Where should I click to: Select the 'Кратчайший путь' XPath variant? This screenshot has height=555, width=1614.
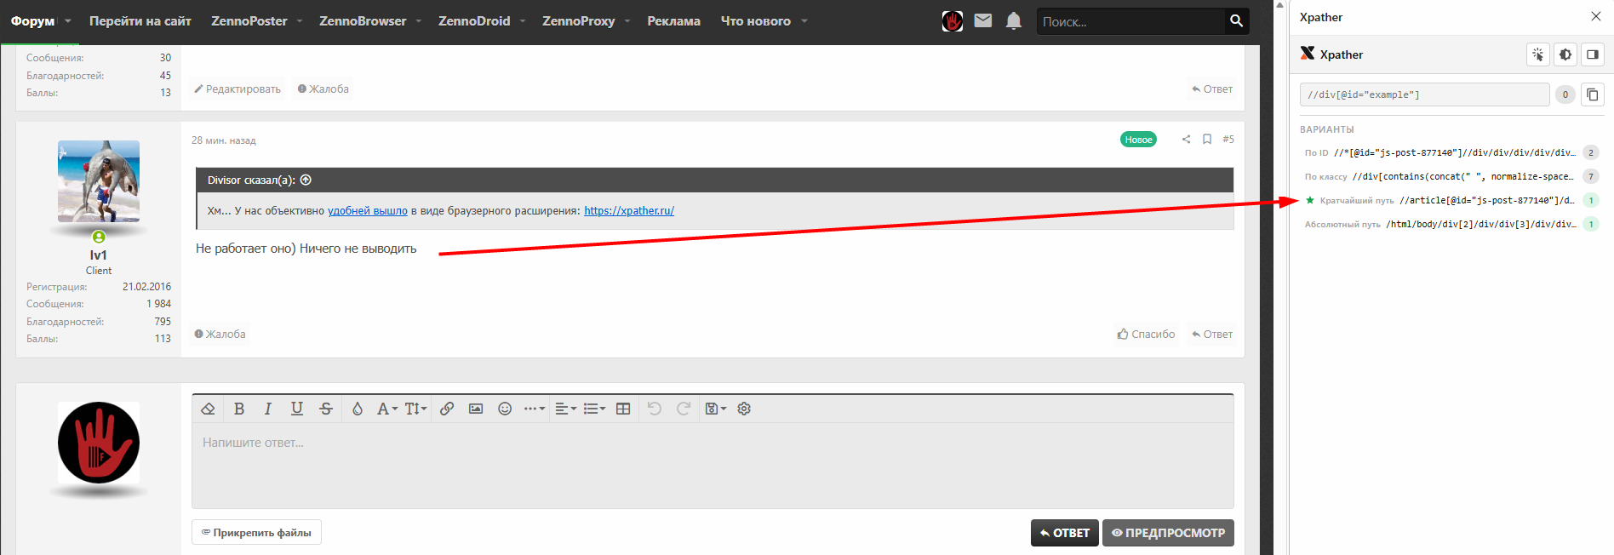coord(1451,201)
